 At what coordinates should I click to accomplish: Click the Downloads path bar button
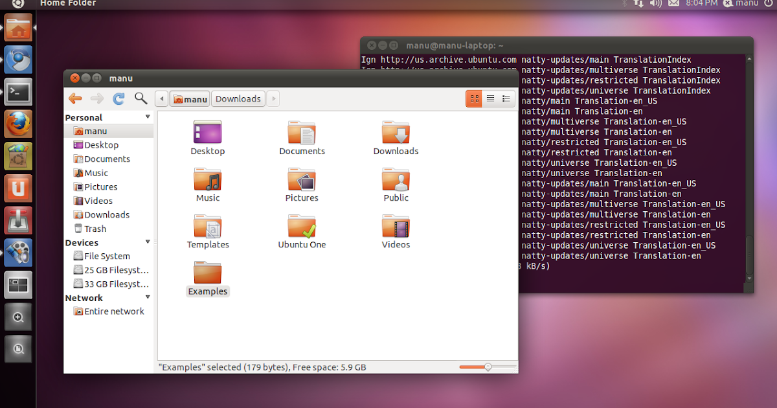pyautogui.click(x=238, y=98)
